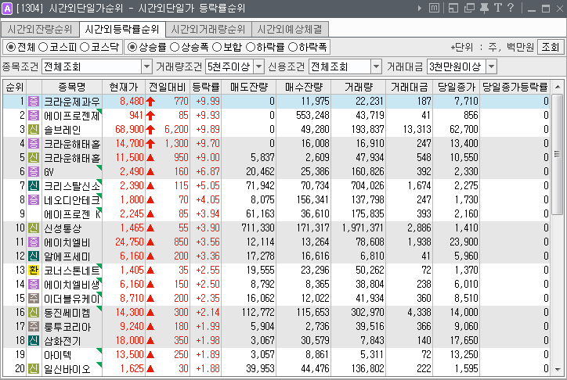Open font settings with the T icon
Image resolution: width=567 pixels, height=380 pixels.
(x=498, y=8)
